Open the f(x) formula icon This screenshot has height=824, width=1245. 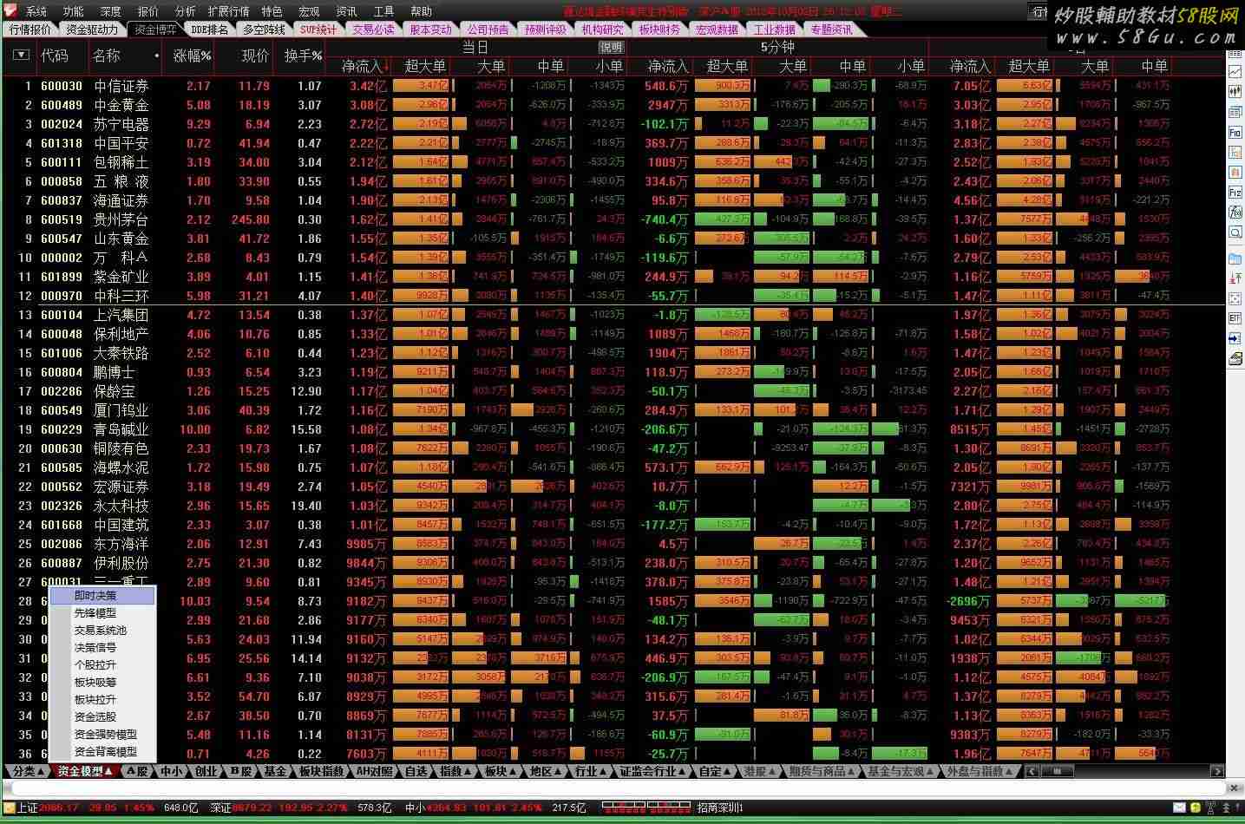[x=1235, y=212]
